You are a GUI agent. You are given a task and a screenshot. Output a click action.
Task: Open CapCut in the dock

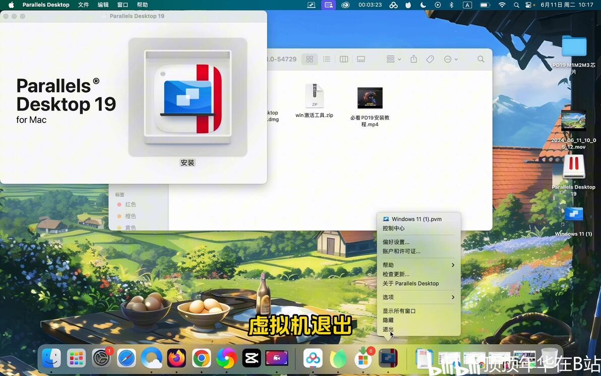point(252,358)
